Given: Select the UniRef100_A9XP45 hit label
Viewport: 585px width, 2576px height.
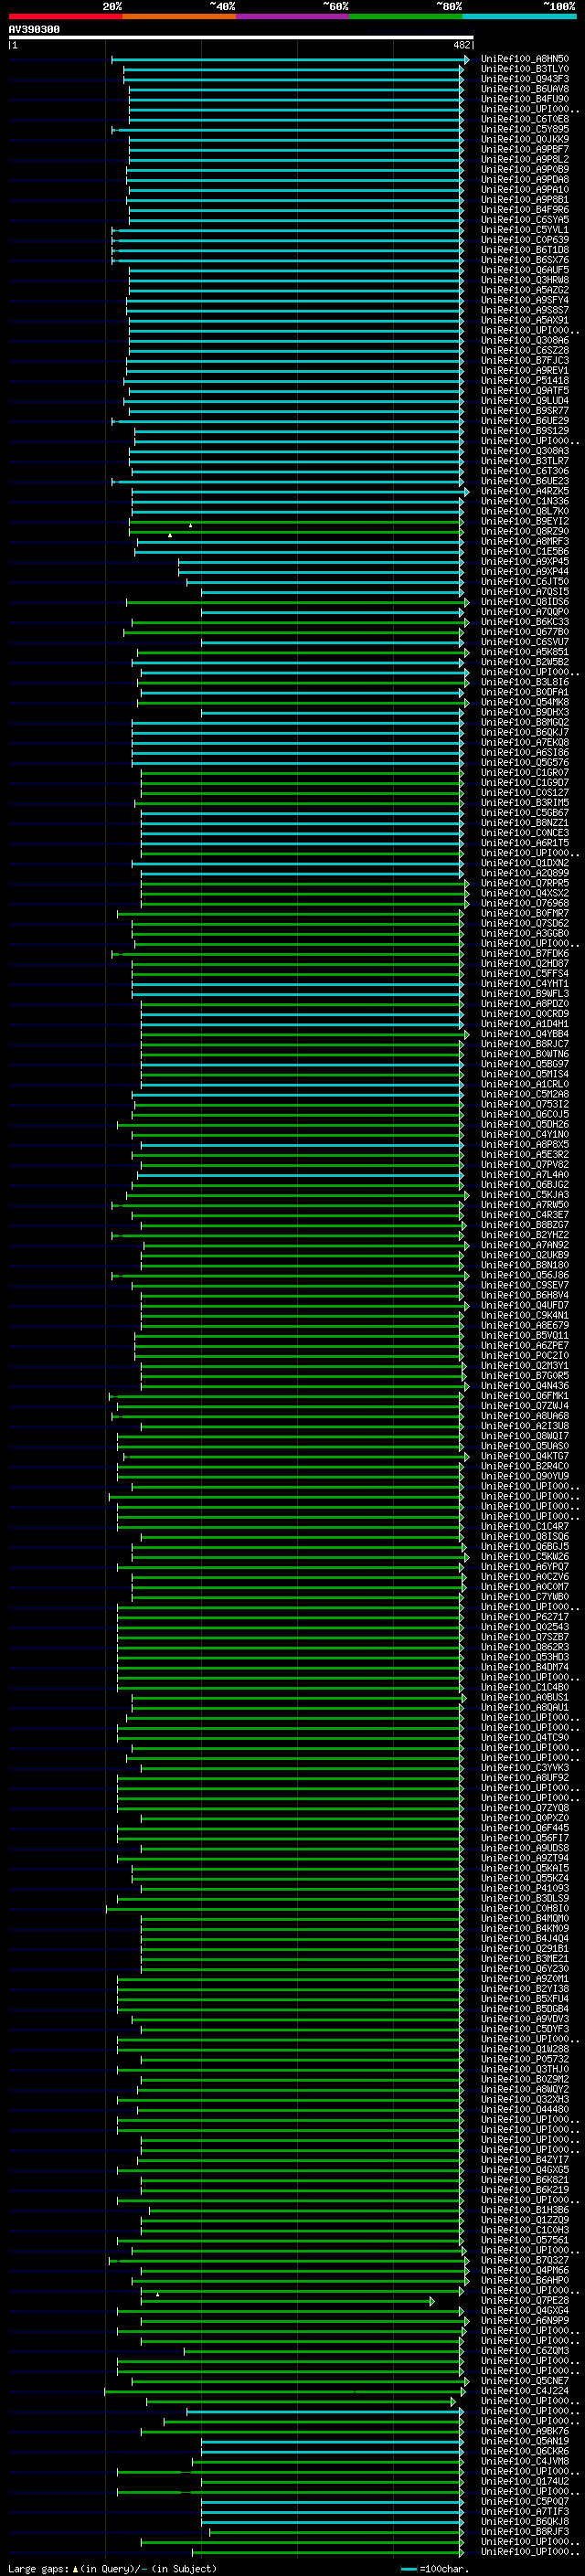Looking at the screenshot, I should click(x=525, y=562).
